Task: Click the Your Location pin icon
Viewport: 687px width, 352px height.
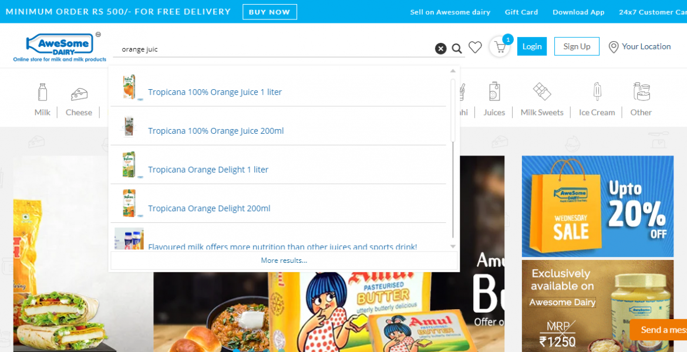Action: [x=614, y=47]
